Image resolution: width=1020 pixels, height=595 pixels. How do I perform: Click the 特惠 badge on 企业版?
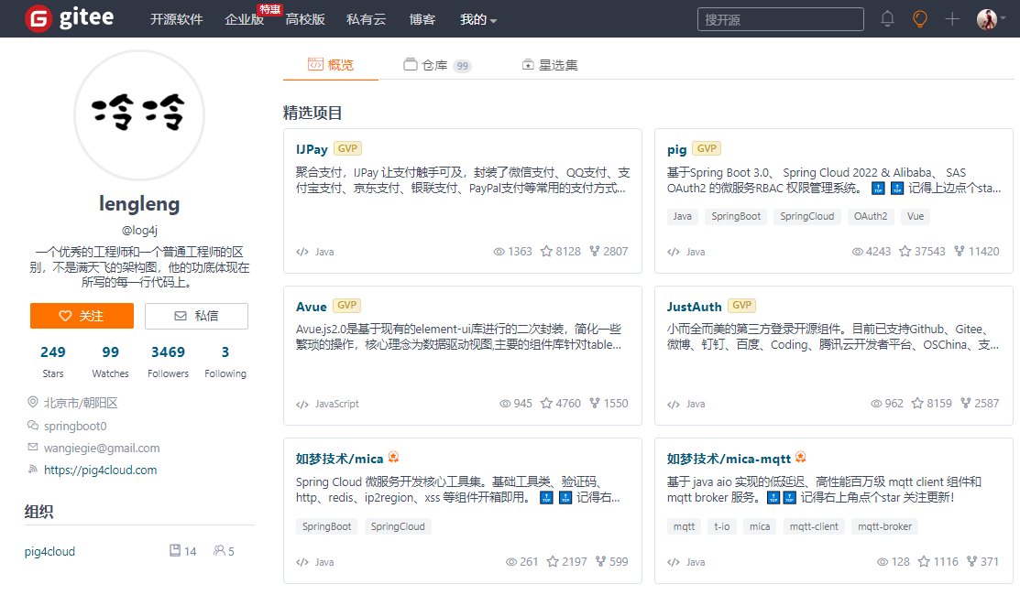[269, 9]
